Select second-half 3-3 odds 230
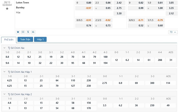This screenshot has height=112, width=178. 153,105
